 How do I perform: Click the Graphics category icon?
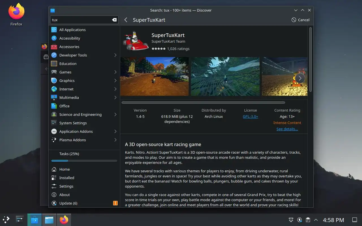coord(54,81)
